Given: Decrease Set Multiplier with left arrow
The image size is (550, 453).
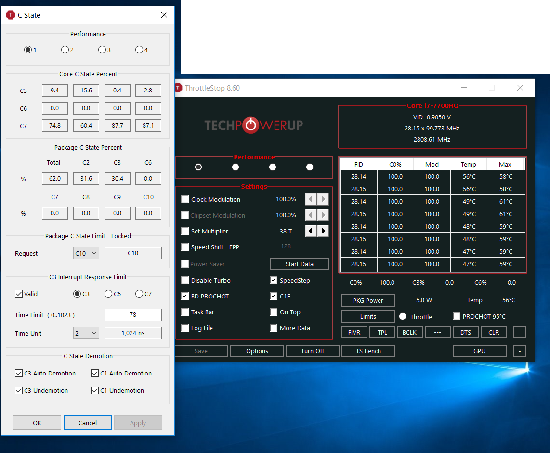Looking at the screenshot, I should (x=311, y=231).
